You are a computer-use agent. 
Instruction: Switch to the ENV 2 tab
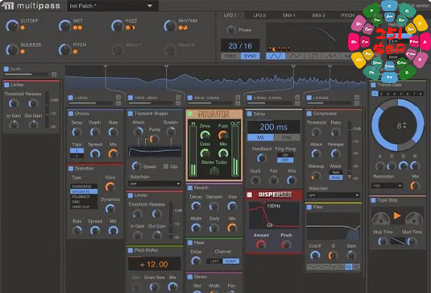click(x=318, y=15)
